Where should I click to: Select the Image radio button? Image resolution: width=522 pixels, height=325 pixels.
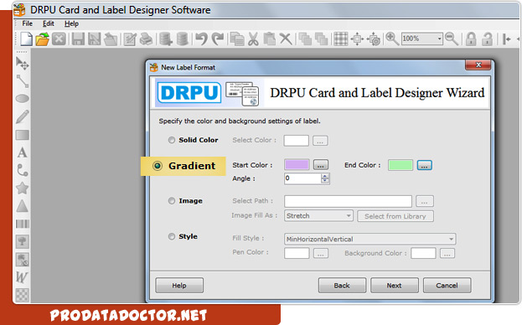coord(172,201)
